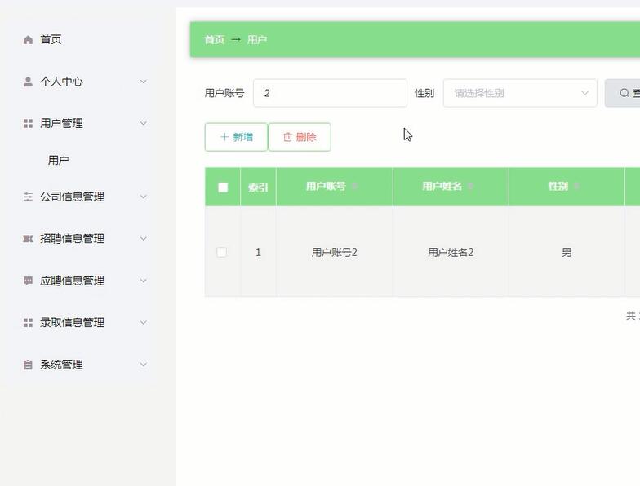Expand 公司信息管理 menu chevron
Screen dimensions: 640x486
144,197
